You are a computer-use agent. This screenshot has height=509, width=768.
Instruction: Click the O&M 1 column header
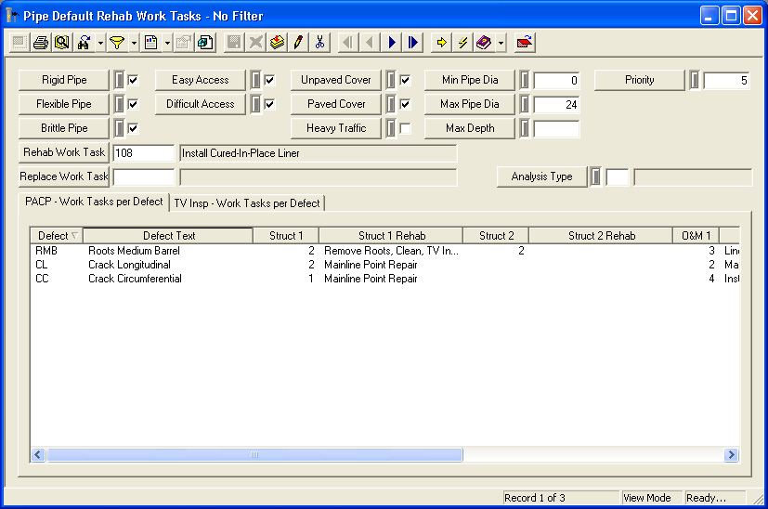[696, 236]
